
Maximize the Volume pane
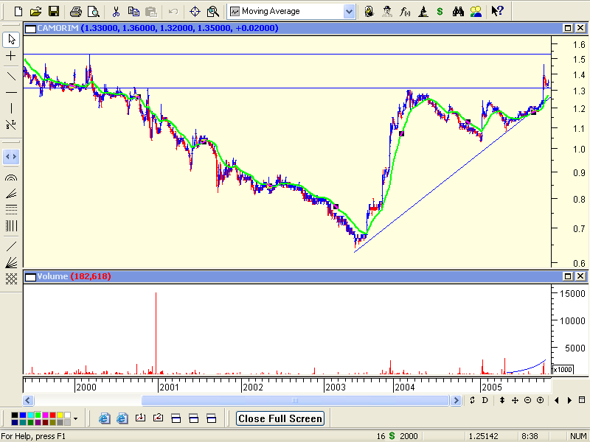click(567, 276)
